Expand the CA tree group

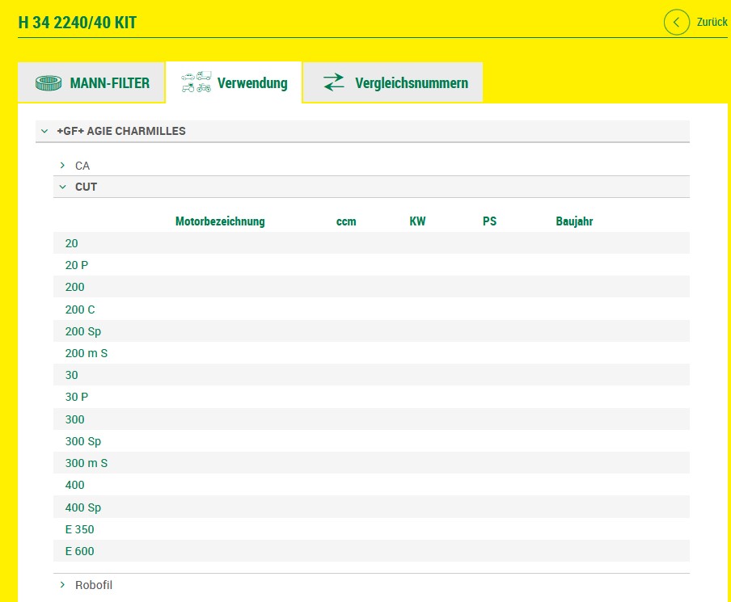tap(62, 166)
